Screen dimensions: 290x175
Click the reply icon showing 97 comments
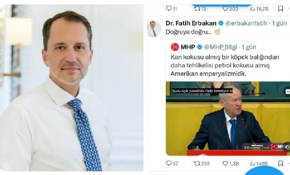click(168, 163)
